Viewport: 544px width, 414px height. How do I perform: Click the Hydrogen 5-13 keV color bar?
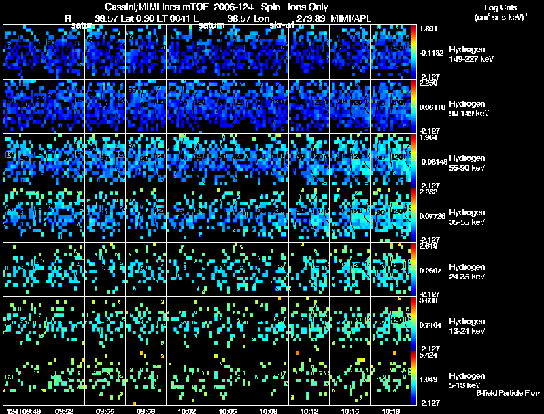point(413,378)
